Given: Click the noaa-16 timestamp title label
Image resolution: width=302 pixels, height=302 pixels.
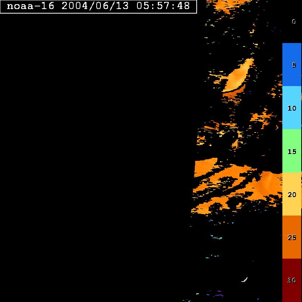Looking at the screenshot, I should (98, 6).
